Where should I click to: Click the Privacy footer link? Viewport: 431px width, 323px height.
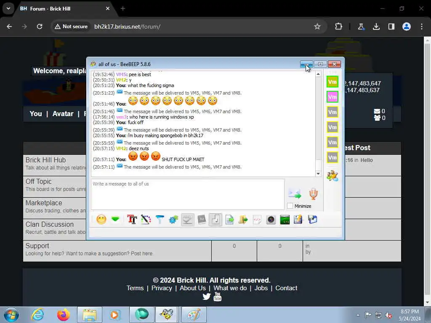[162, 288]
